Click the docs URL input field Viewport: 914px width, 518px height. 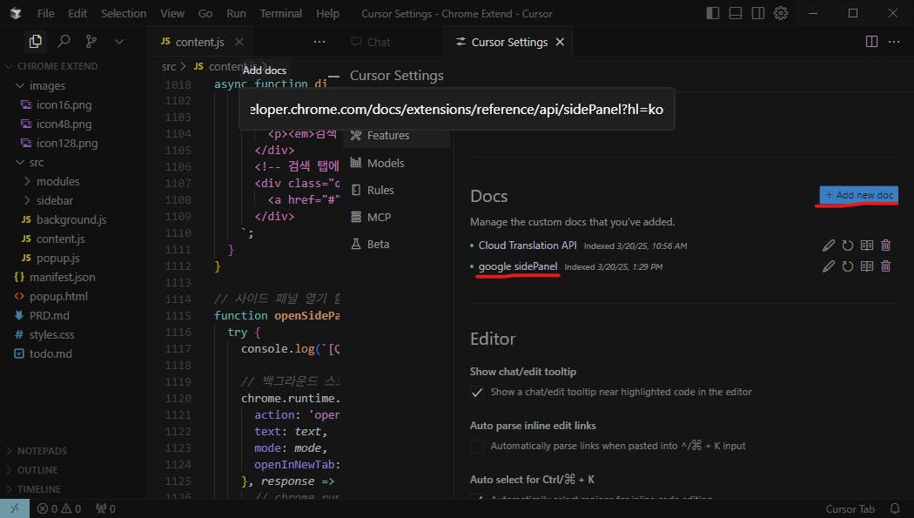tap(456, 111)
